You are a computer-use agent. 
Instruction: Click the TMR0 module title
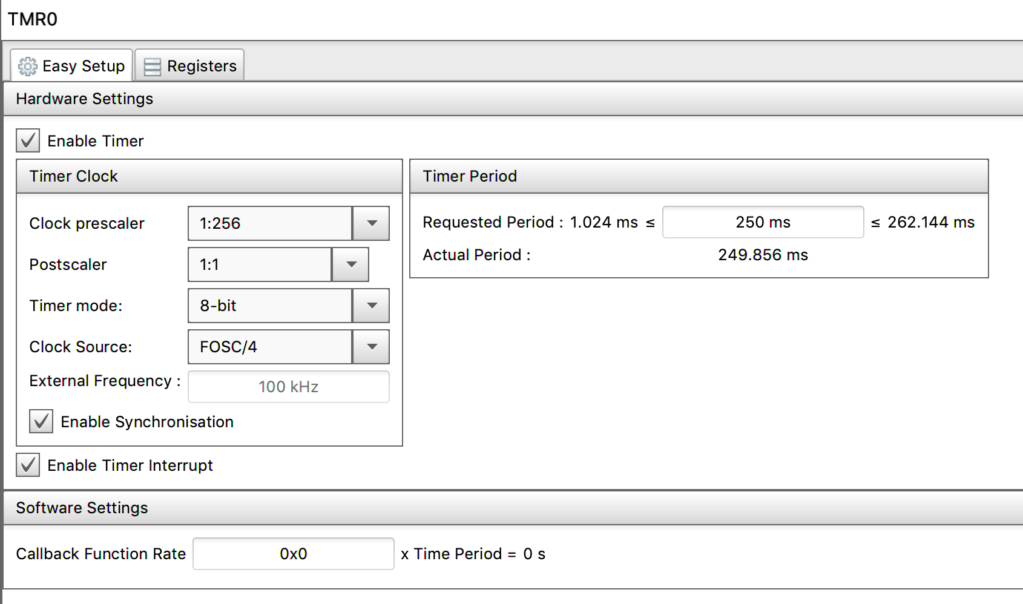click(33, 19)
